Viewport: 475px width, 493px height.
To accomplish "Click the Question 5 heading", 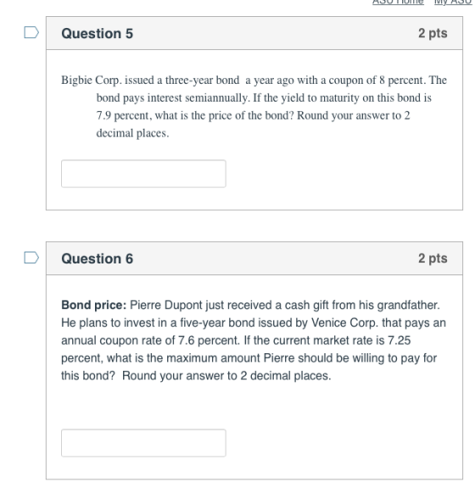I will tap(98, 33).
